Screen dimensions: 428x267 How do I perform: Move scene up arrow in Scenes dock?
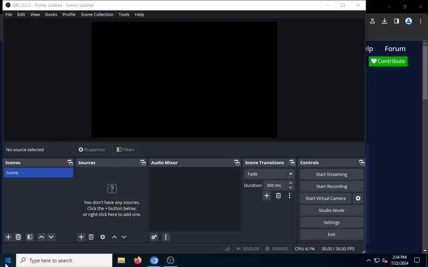[x=41, y=237]
